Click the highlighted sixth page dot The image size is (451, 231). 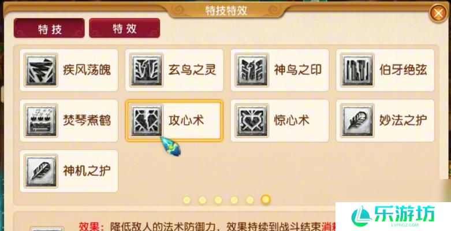266,199
